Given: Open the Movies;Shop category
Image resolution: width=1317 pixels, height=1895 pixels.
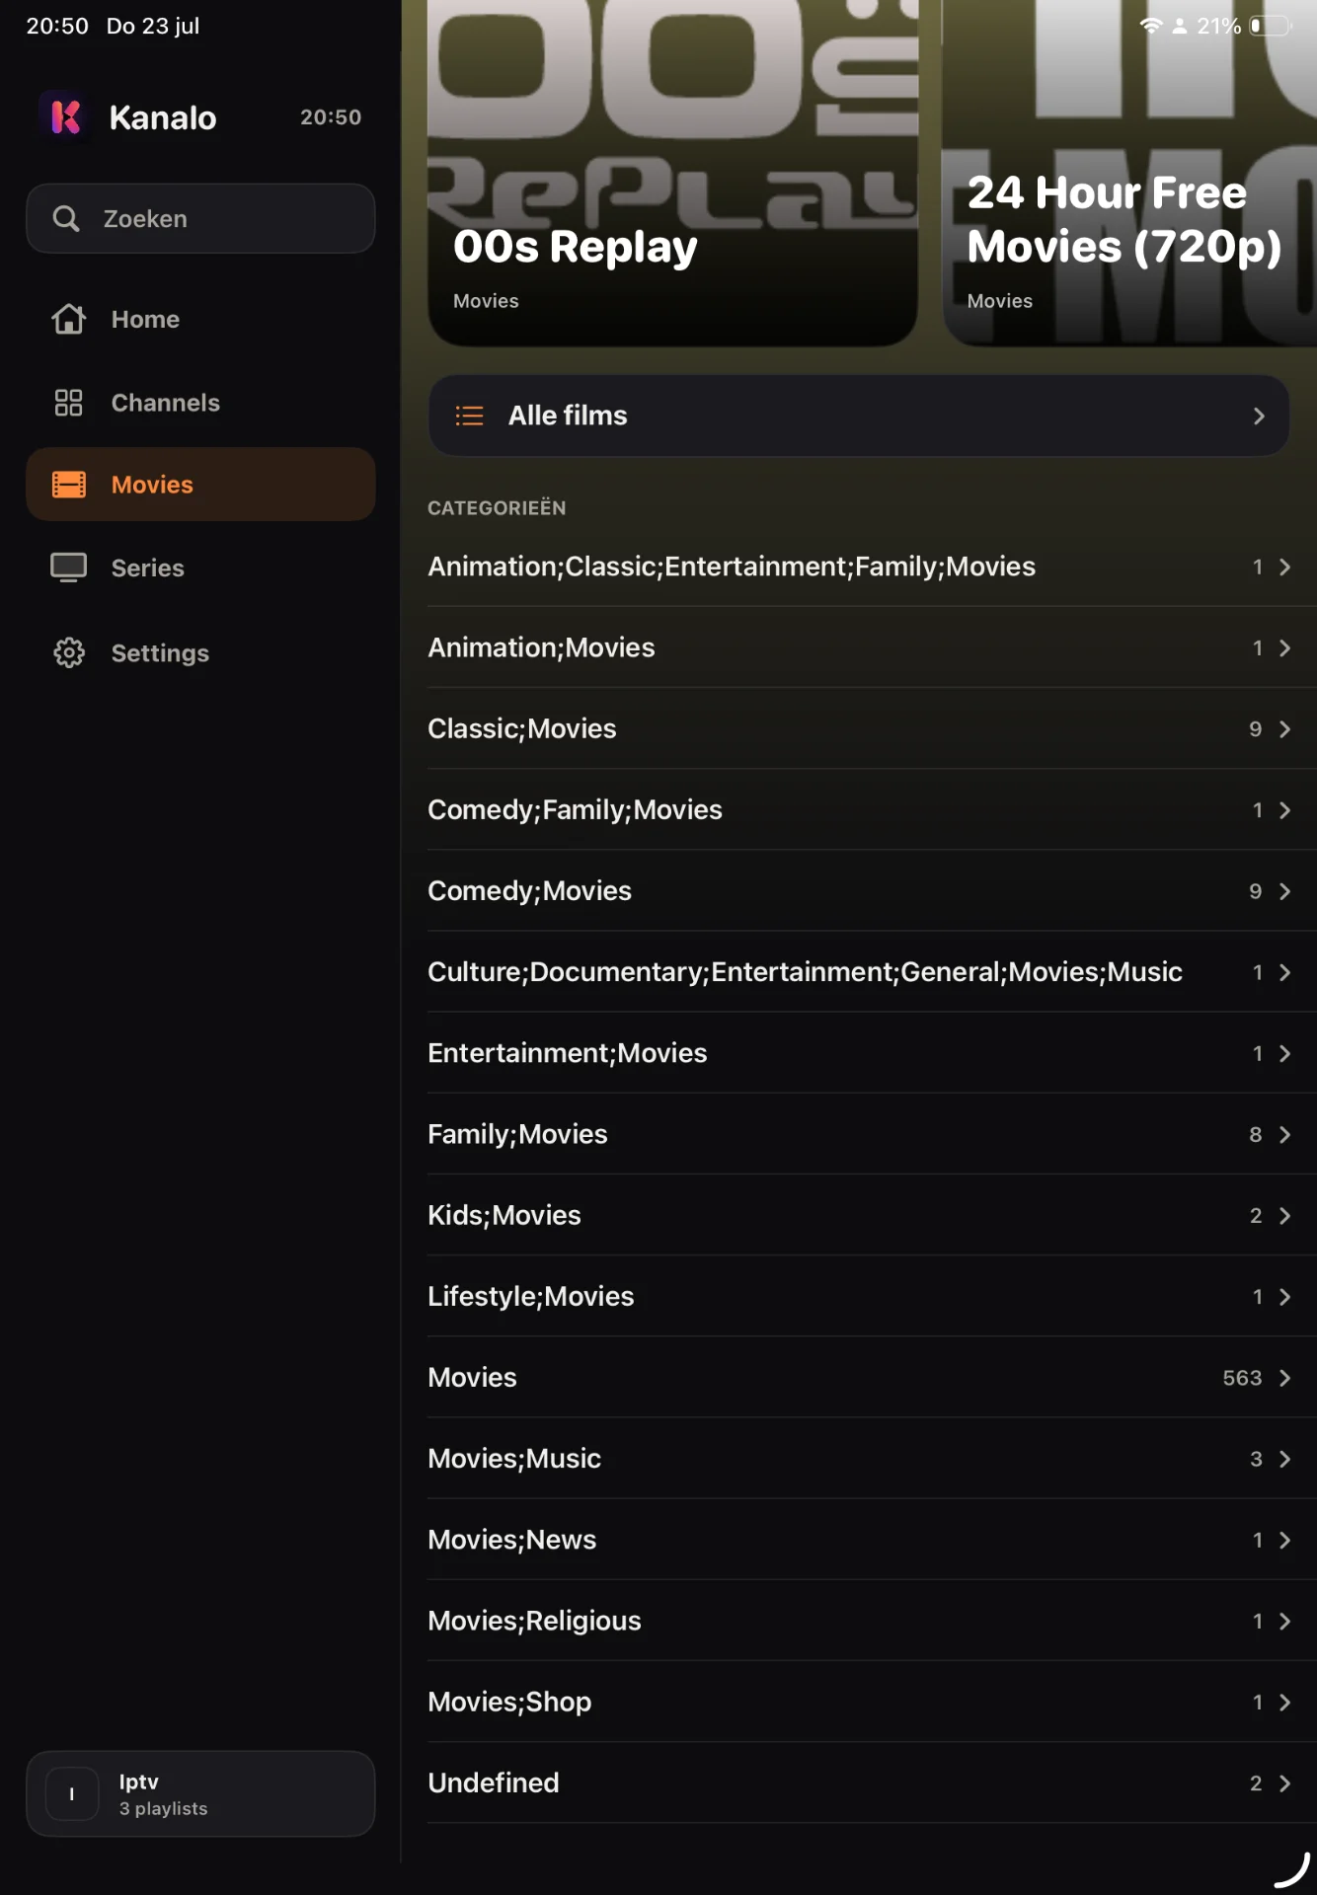Looking at the screenshot, I should pos(872,1702).
